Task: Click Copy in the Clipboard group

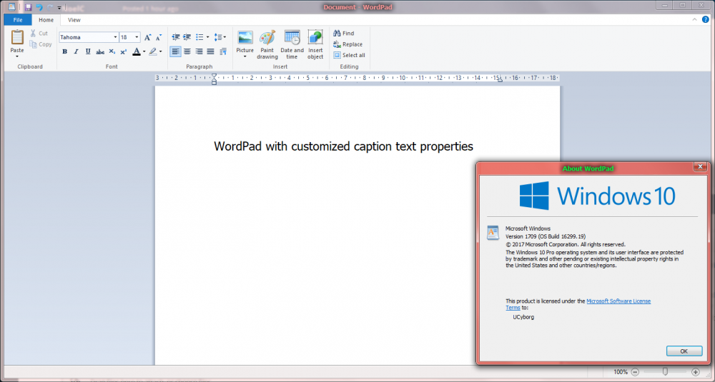Action: tap(41, 44)
